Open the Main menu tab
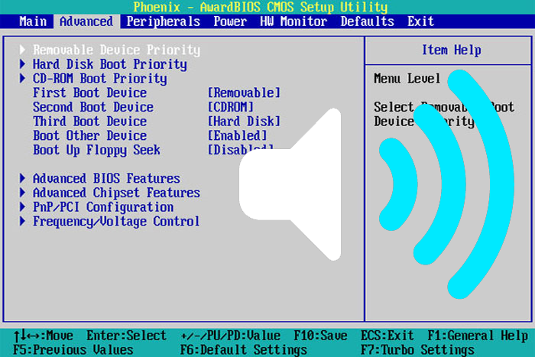Viewport: 535px width, 357px height. pyautogui.click(x=33, y=21)
